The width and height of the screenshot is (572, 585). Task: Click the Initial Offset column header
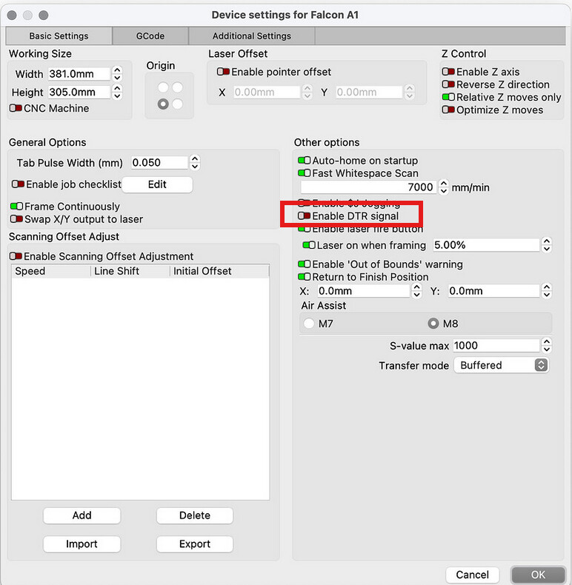pyautogui.click(x=219, y=271)
